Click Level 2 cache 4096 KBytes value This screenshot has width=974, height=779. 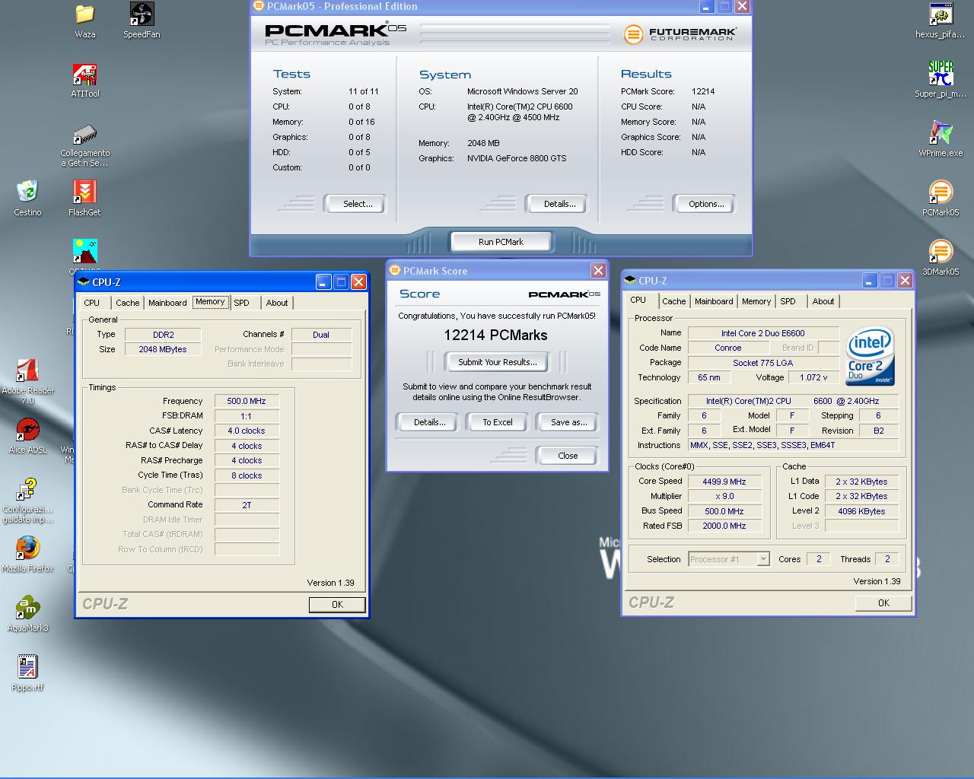(x=861, y=511)
